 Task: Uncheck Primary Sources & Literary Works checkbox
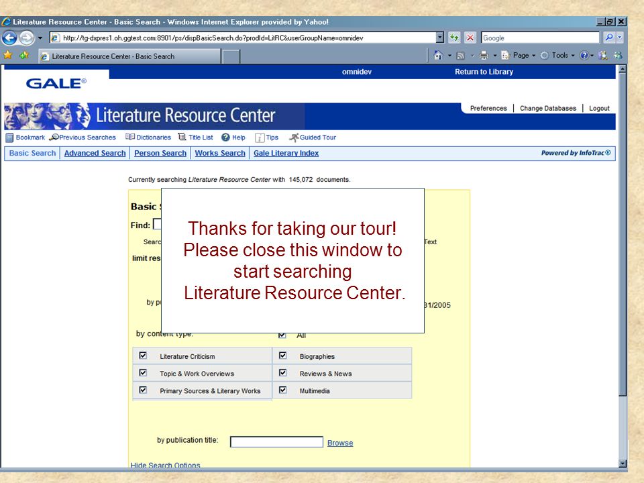tap(143, 390)
